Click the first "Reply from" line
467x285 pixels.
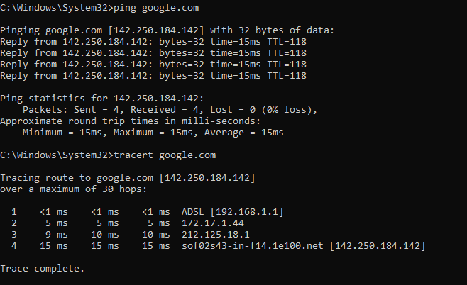(x=153, y=42)
